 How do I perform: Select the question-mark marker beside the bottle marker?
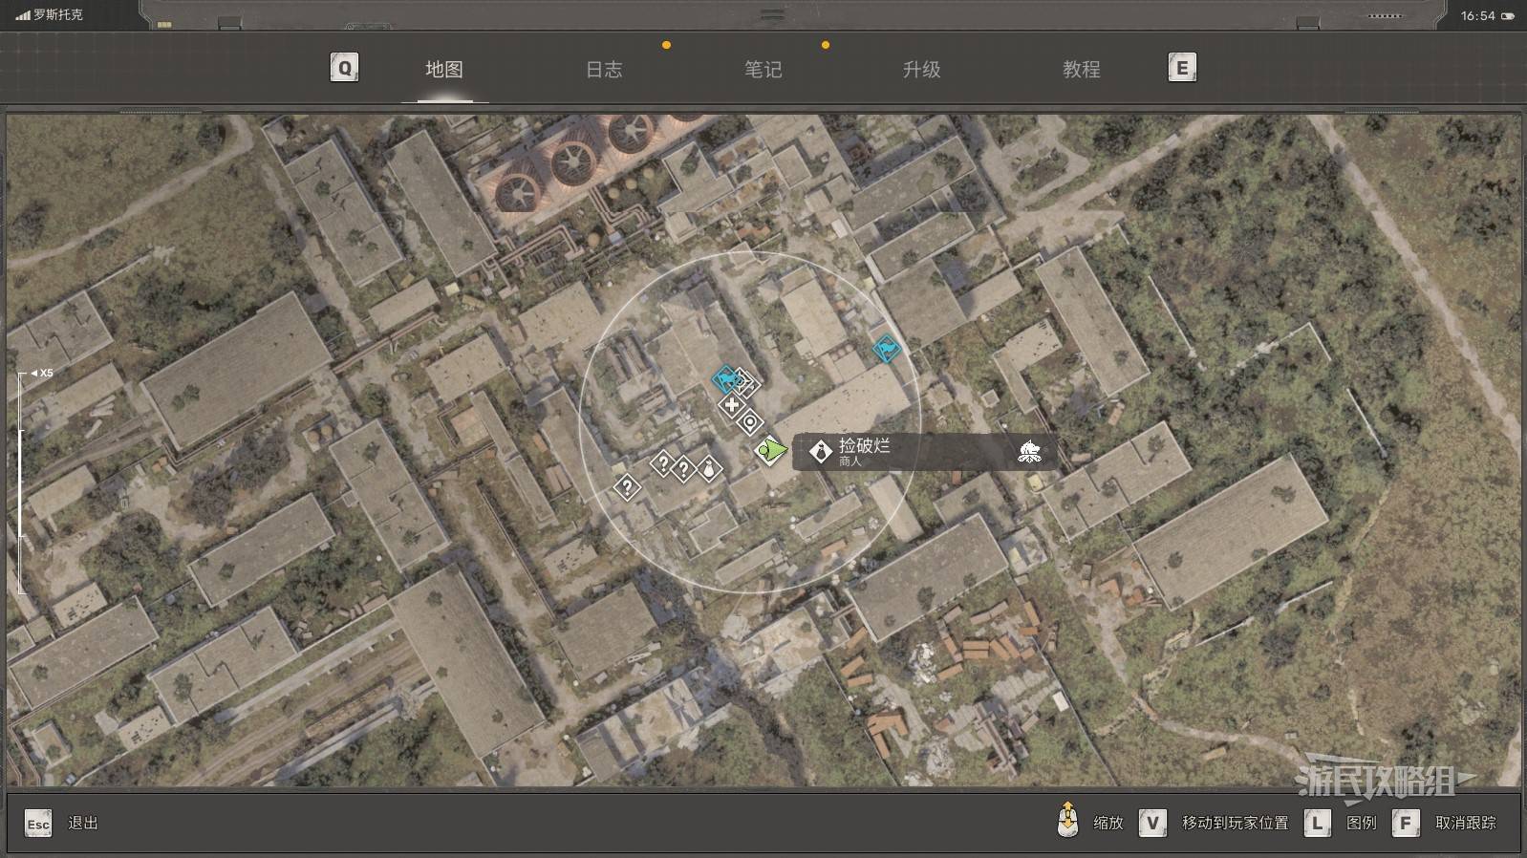coord(683,470)
